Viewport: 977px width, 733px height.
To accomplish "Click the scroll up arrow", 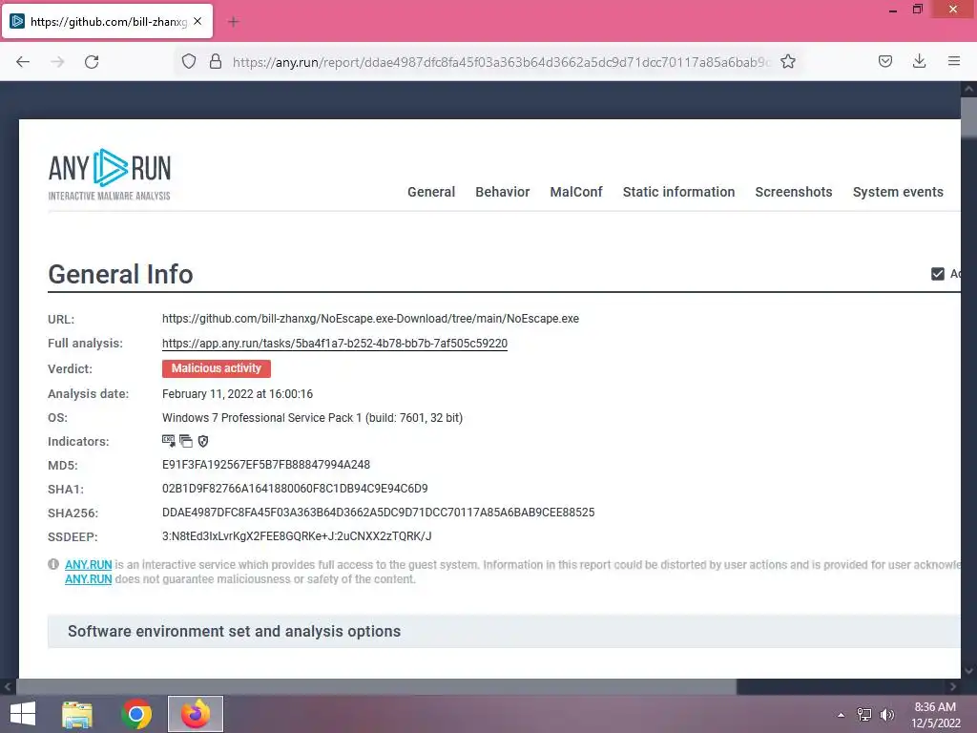I will tap(969, 89).
